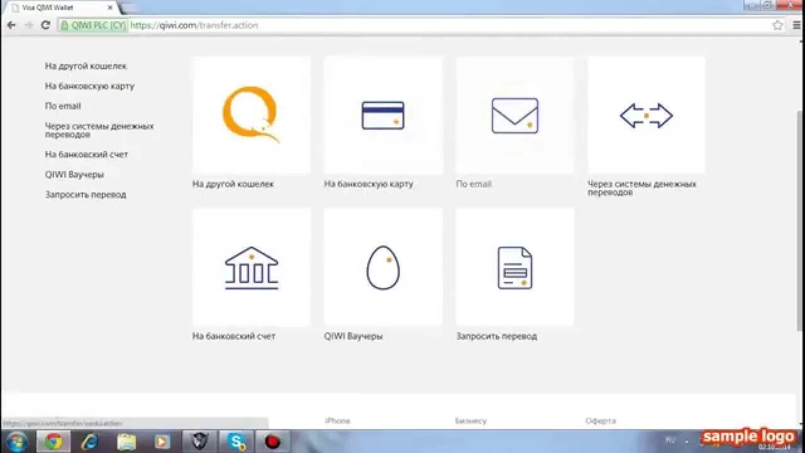Image resolution: width=805 pixels, height=453 pixels.
Task: Close the Visa QIWI Wallet tab
Action: [109, 8]
